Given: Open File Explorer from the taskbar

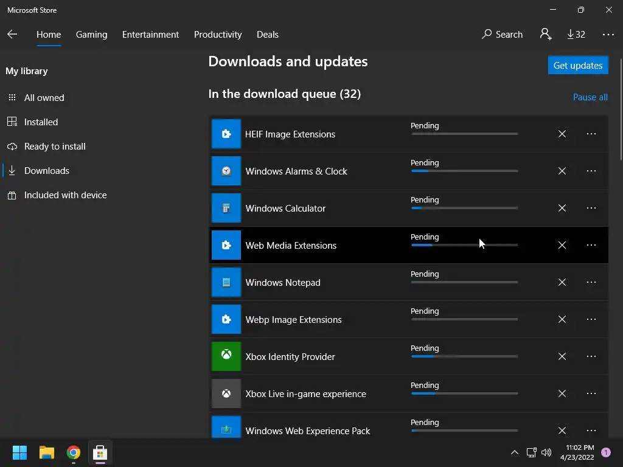Looking at the screenshot, I should [46, 452].
